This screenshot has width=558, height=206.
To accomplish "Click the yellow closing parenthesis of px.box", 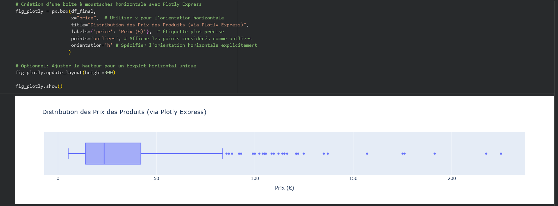I will (70, 52).
